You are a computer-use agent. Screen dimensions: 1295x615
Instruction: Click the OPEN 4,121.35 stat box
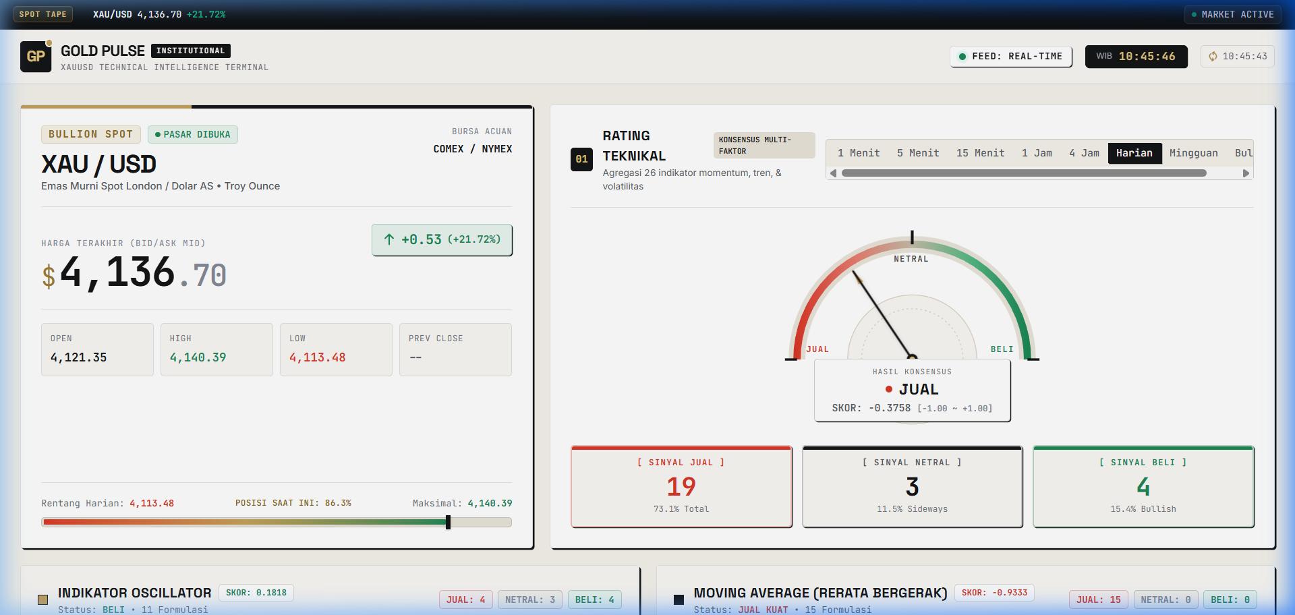97,349
